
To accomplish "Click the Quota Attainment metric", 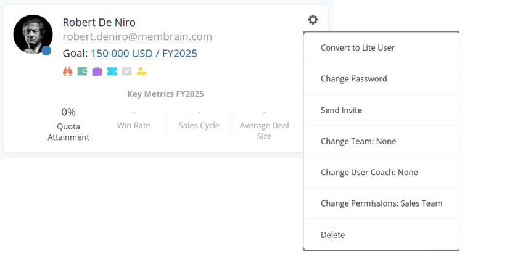I will pos(68,124).
